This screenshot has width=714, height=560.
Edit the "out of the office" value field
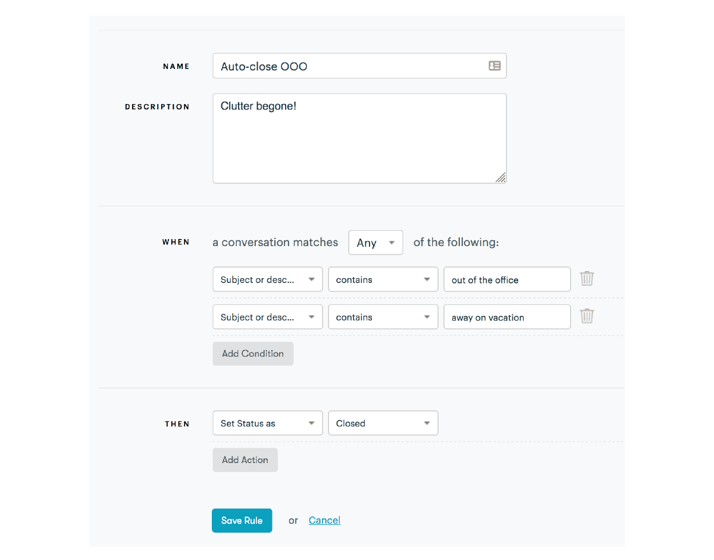(x=506, y=279)
